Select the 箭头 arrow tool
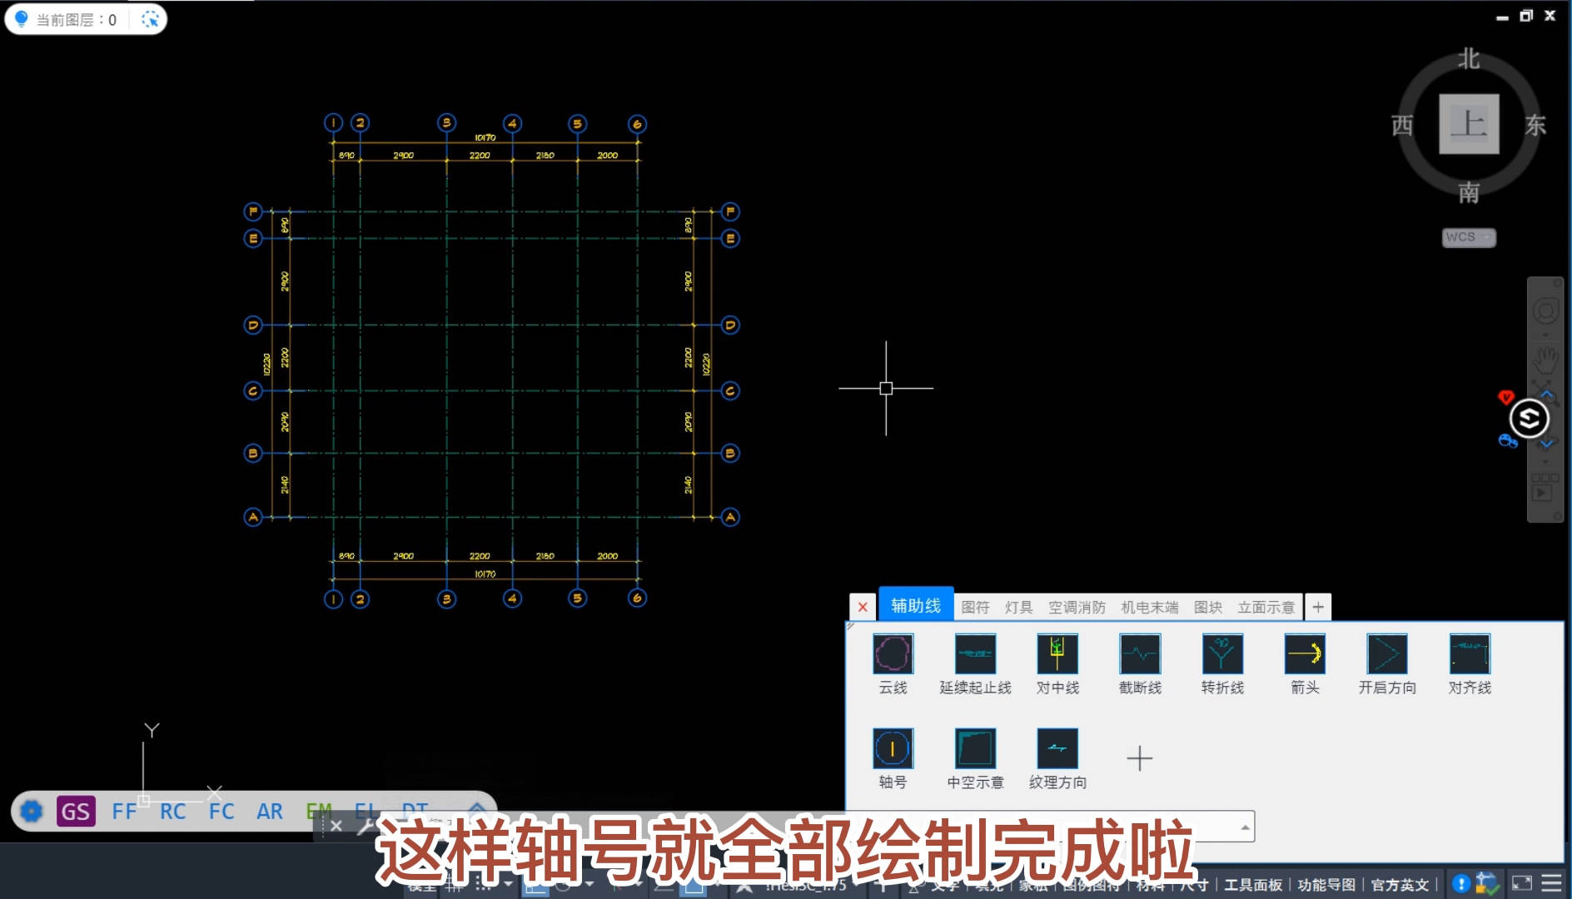1572x899 pixels. (1305, 654)
